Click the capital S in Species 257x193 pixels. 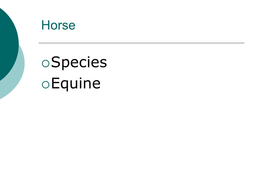(x=56, y=62)
